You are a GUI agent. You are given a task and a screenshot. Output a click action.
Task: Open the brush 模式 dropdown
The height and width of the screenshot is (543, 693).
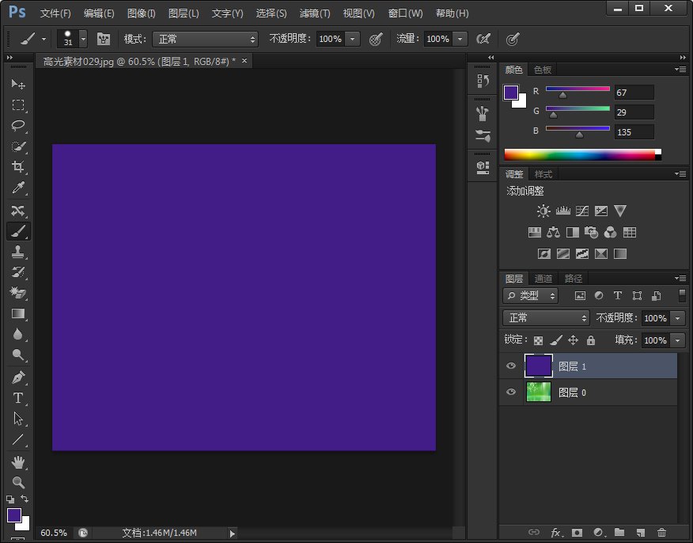click(x=206, y=39)
